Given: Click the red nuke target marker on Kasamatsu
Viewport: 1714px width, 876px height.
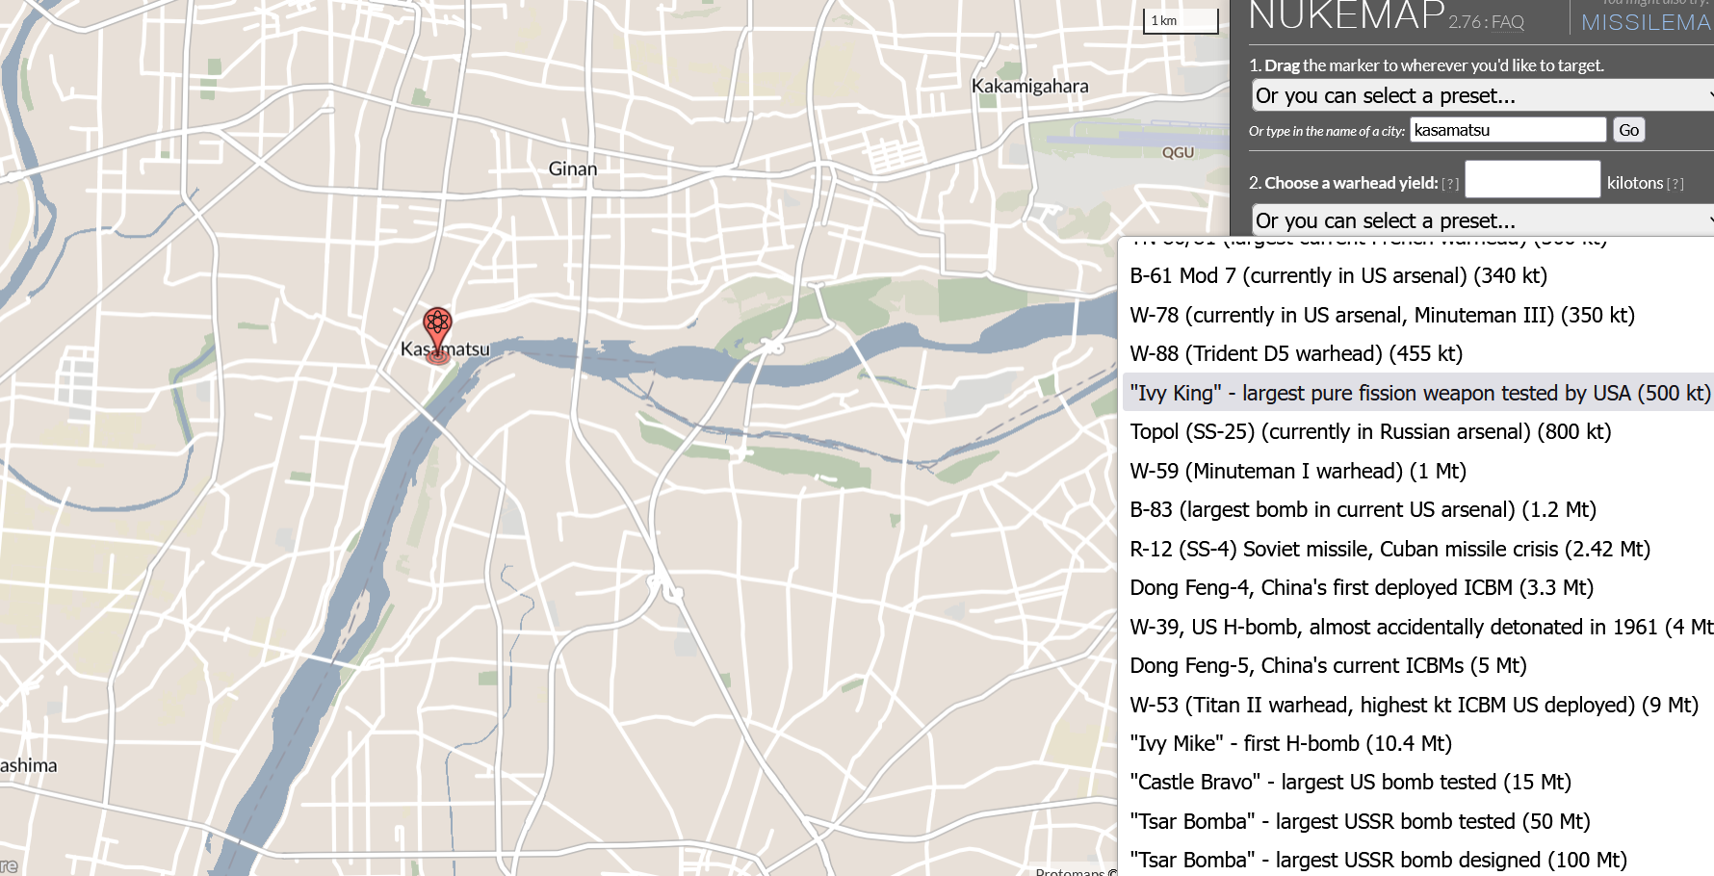Looking at the screenshot, I should (x=437, y=332).
